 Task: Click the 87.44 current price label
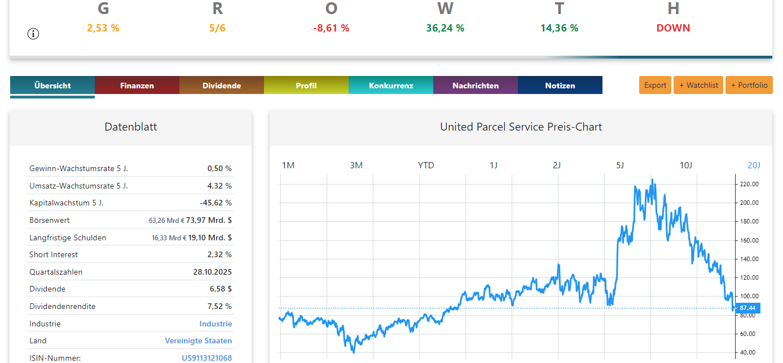[x=747, y=308]
